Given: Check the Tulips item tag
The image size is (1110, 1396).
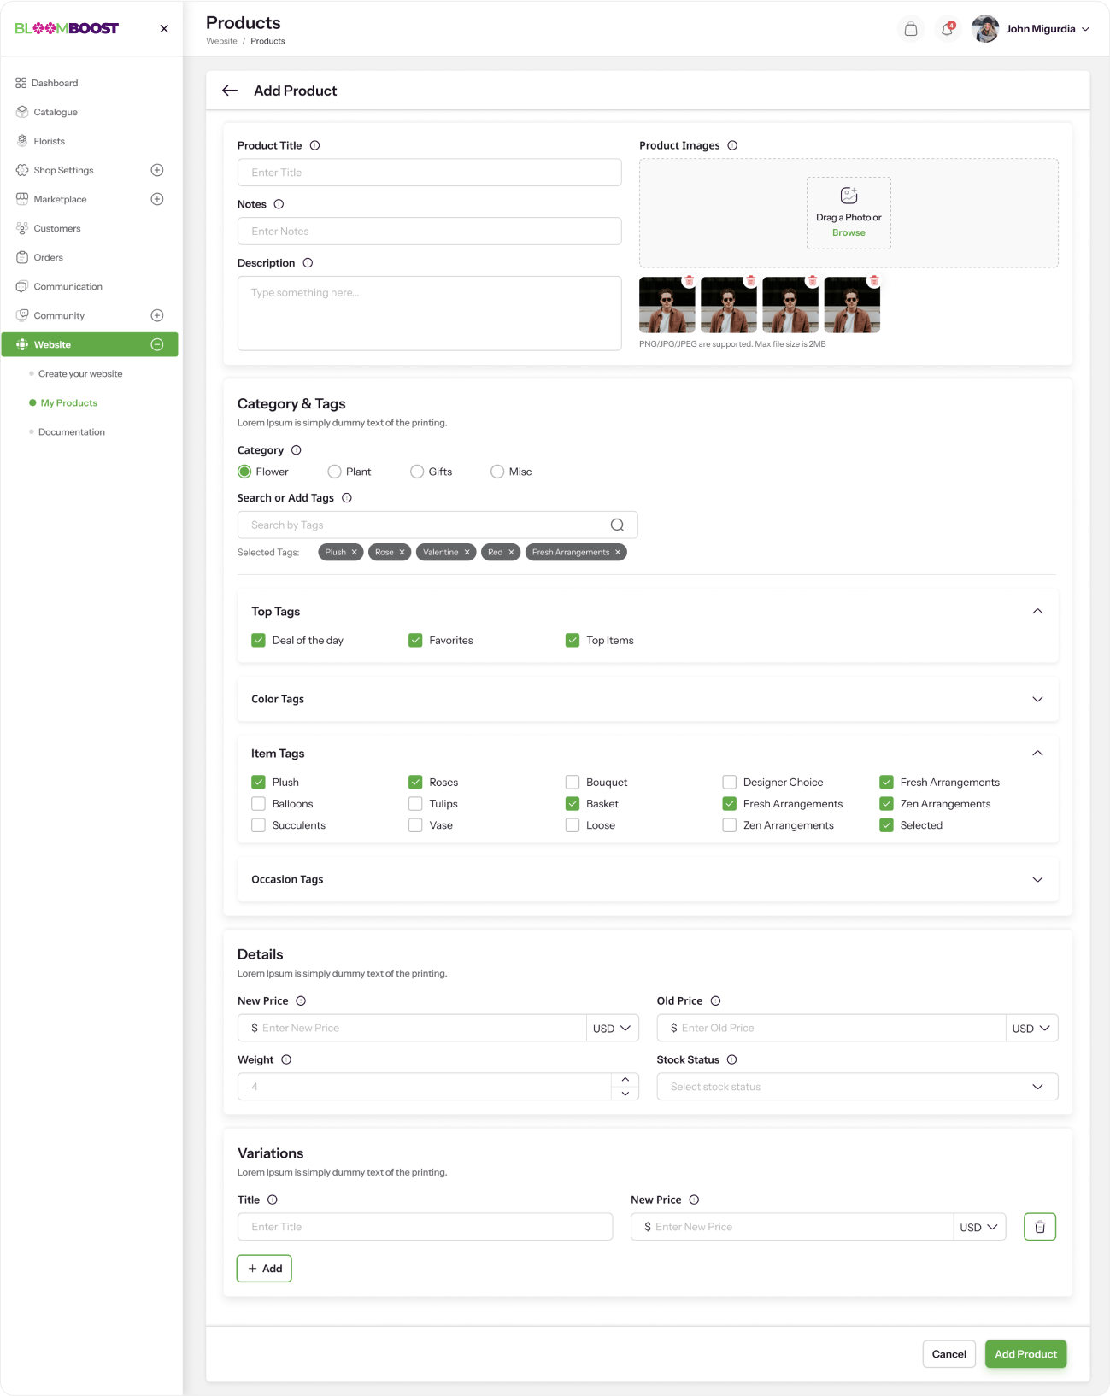Looking at the screenshot, I should [x=415, y=804].
